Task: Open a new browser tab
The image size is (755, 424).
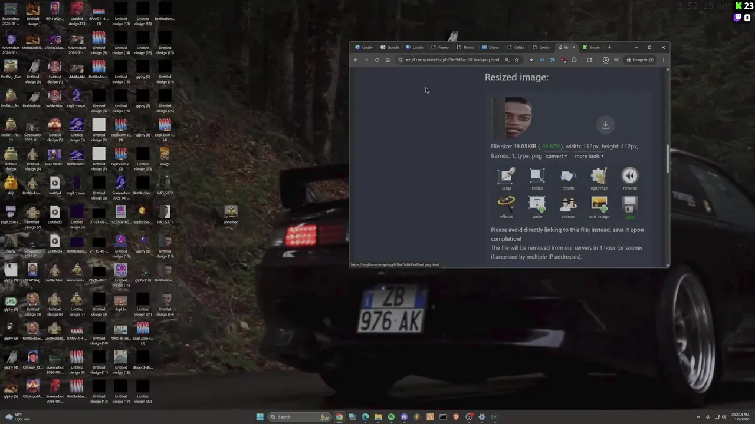Action: (609, 47)
